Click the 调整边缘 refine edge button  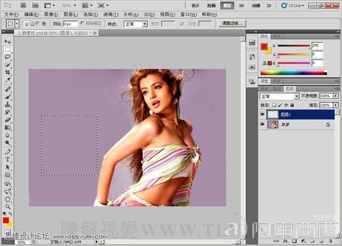pyautogui.click(x=232, y=23)
